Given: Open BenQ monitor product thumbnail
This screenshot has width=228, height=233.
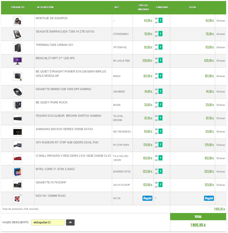Looking at the screenshot, I should point(18,61).
